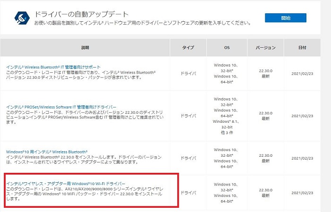
Task: Click OS cell in Bluetooth IT support row
Action: tap(226, 74)
